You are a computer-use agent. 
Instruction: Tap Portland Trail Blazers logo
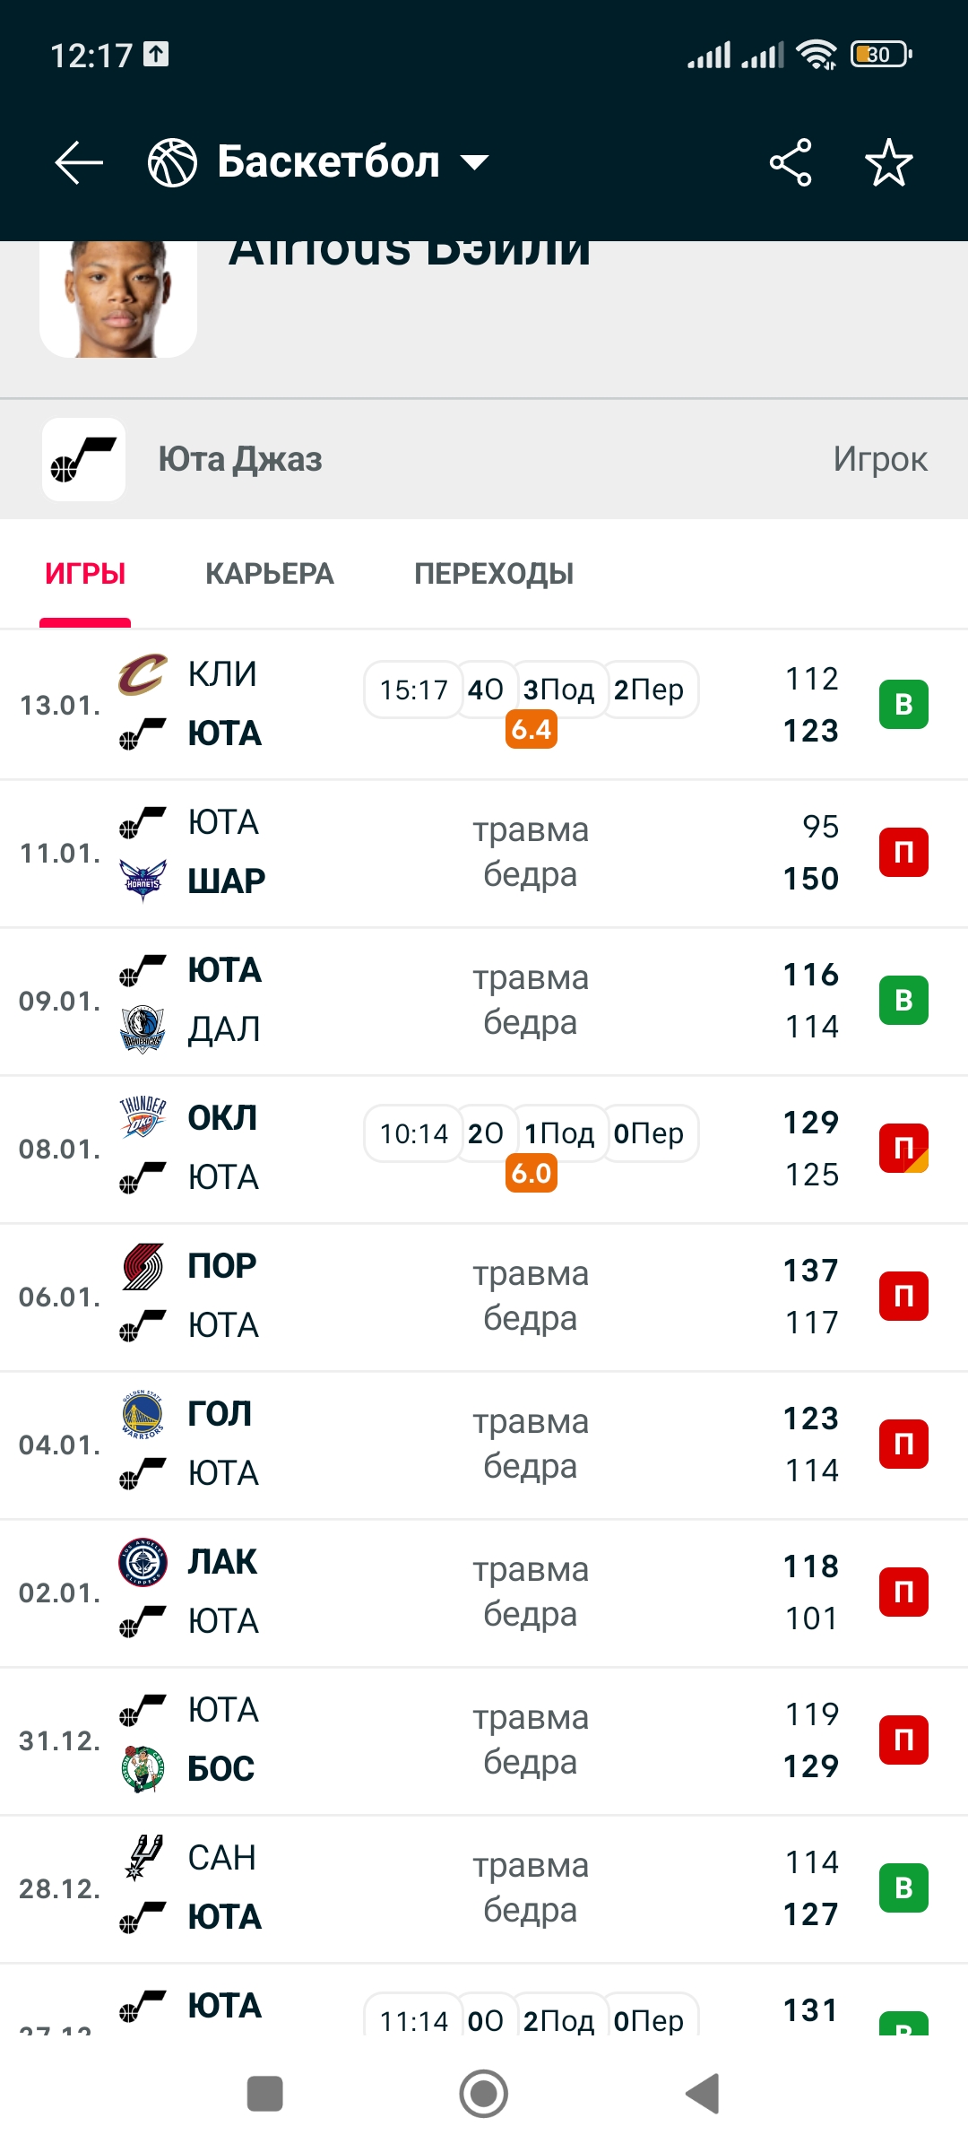[143, 1266]
